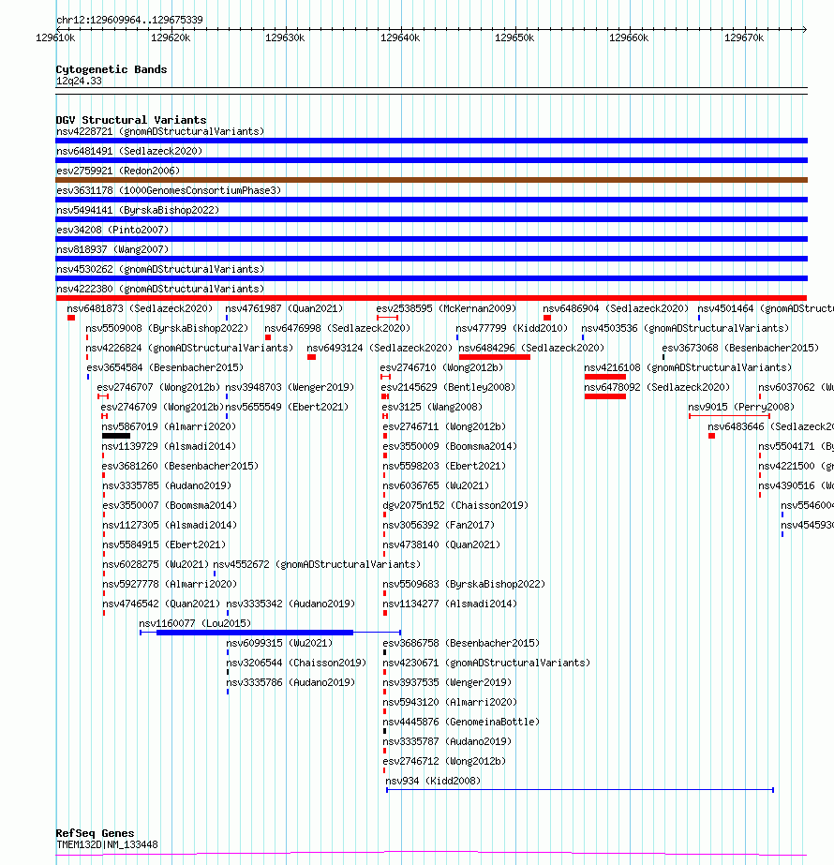Click nsv4738140 (Quan2021) label
This screenshot has width=834, height=865.
(441, 545)
